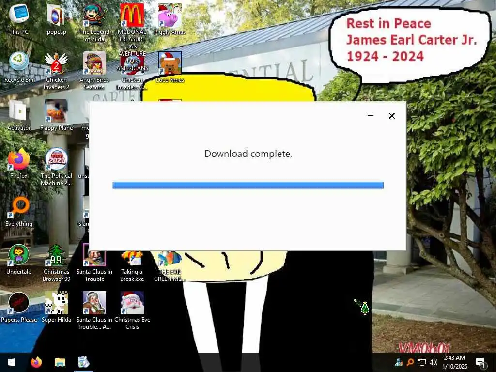496x372 pixels.
Task: Launch the Loco Xmas teddy bear icon
Action: [x=170, y=67]
